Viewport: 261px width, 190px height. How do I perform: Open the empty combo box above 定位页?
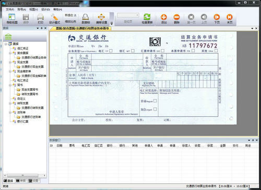point(128,15)
